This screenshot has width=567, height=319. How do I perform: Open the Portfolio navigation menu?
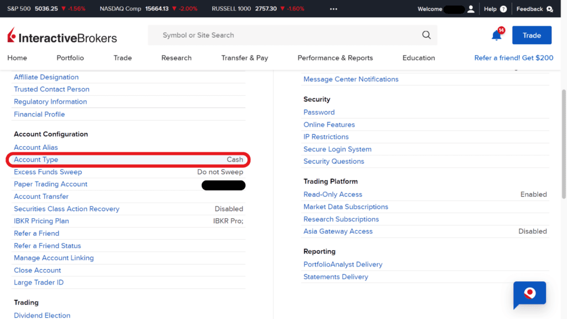point(70,58)
